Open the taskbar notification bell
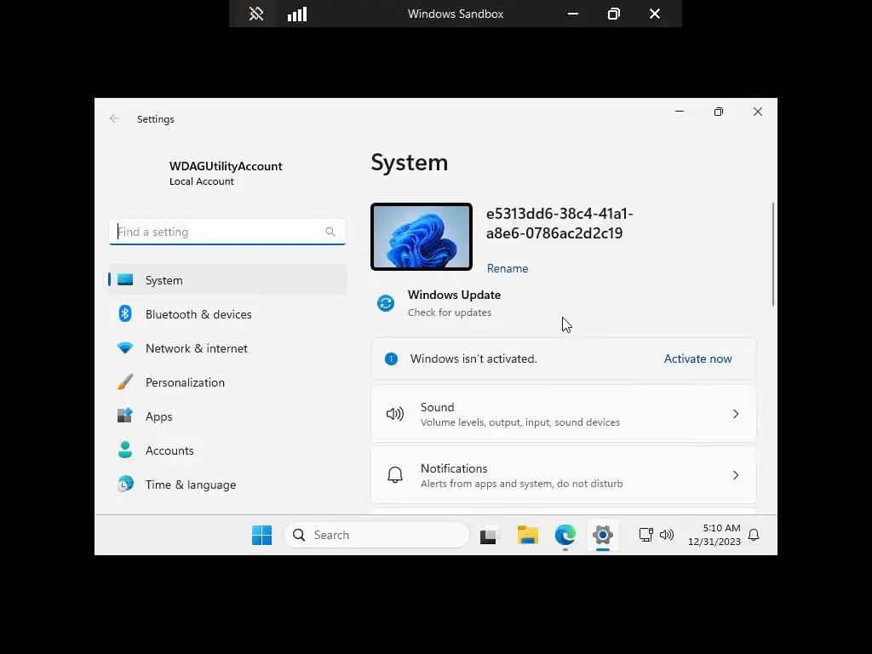The width and height of the screenshot is (872, 654). 754,535
